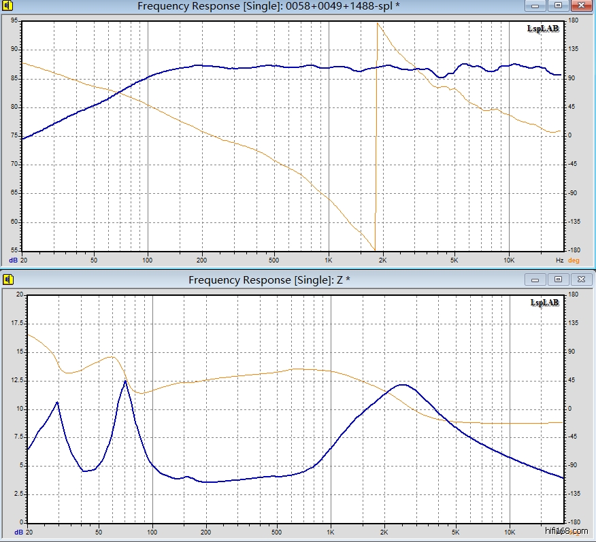
Task: Close the Frequency Response Z window
Action: (580, 279)
